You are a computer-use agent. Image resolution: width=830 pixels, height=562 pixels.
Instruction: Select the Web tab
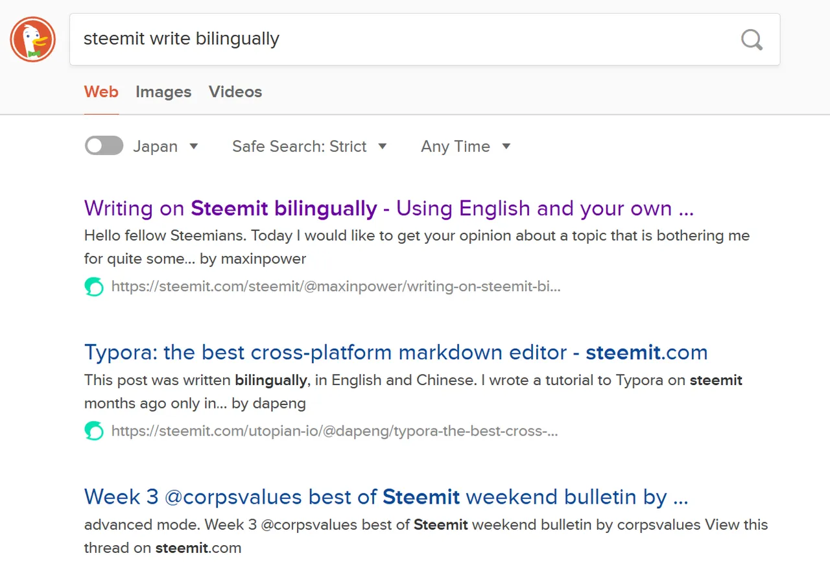101,92
